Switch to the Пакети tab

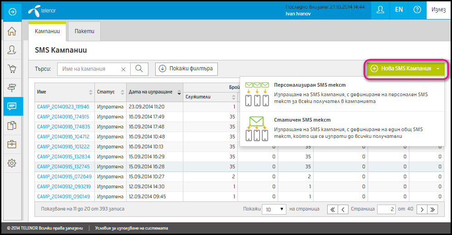click(84, 31)
